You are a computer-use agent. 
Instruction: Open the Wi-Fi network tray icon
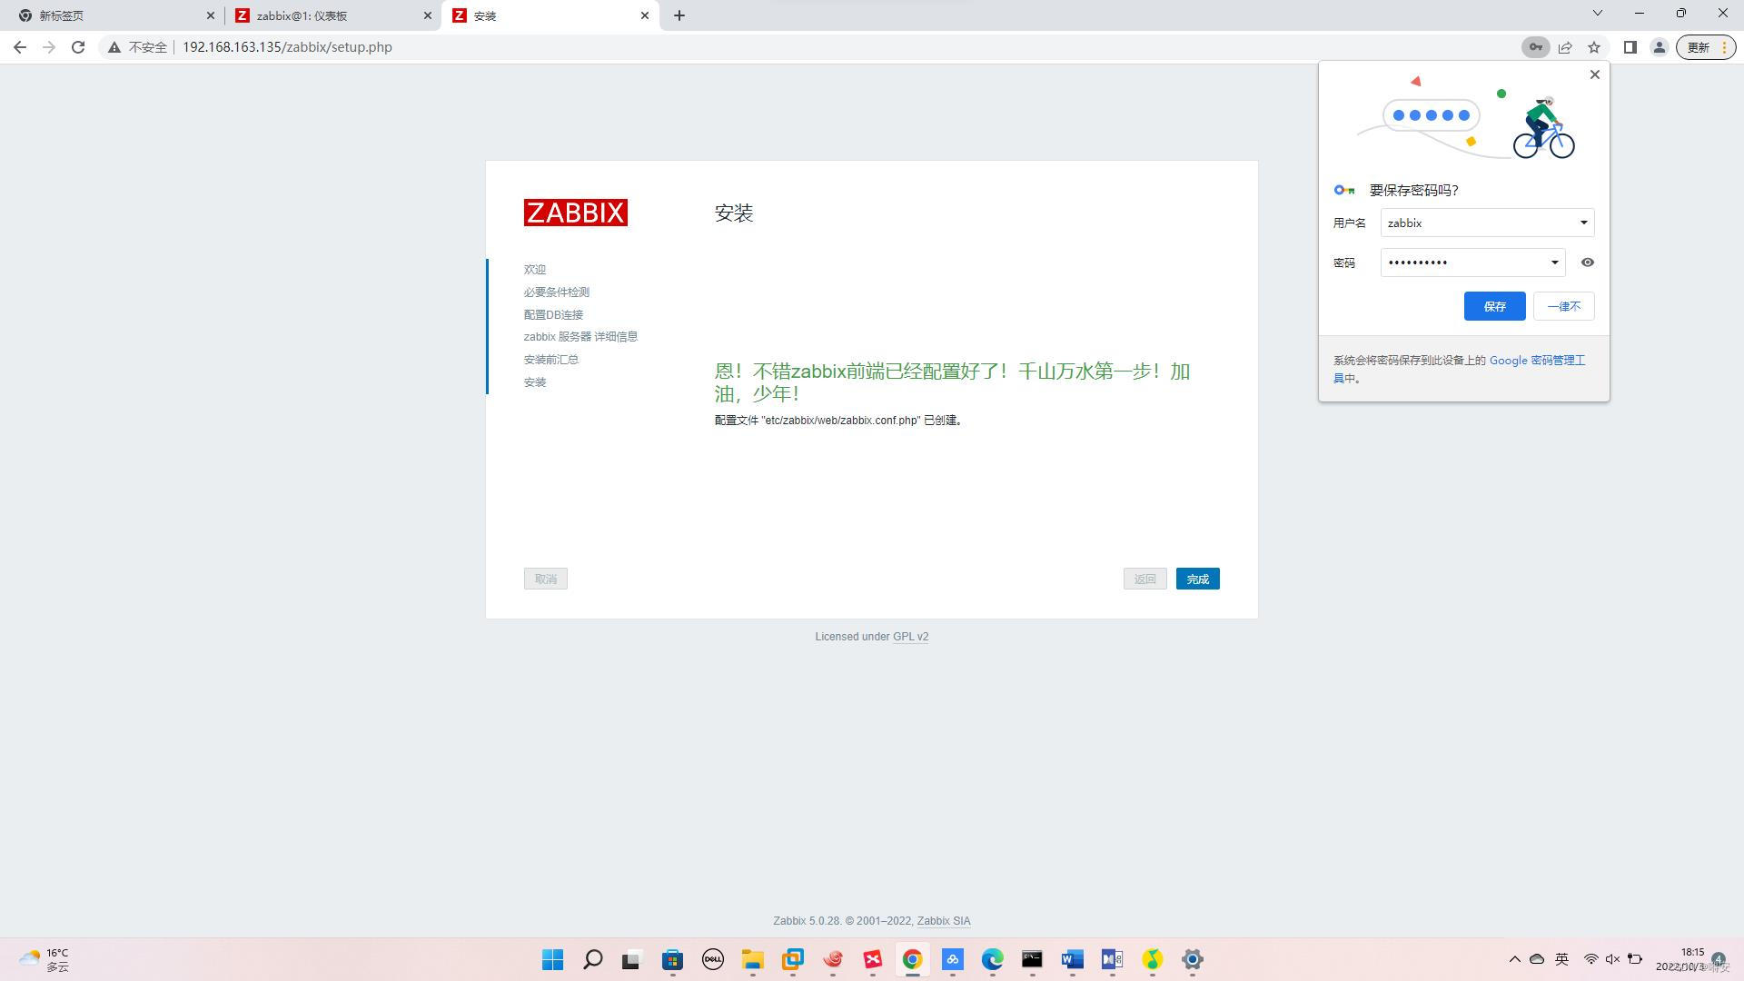(1590, 959)
